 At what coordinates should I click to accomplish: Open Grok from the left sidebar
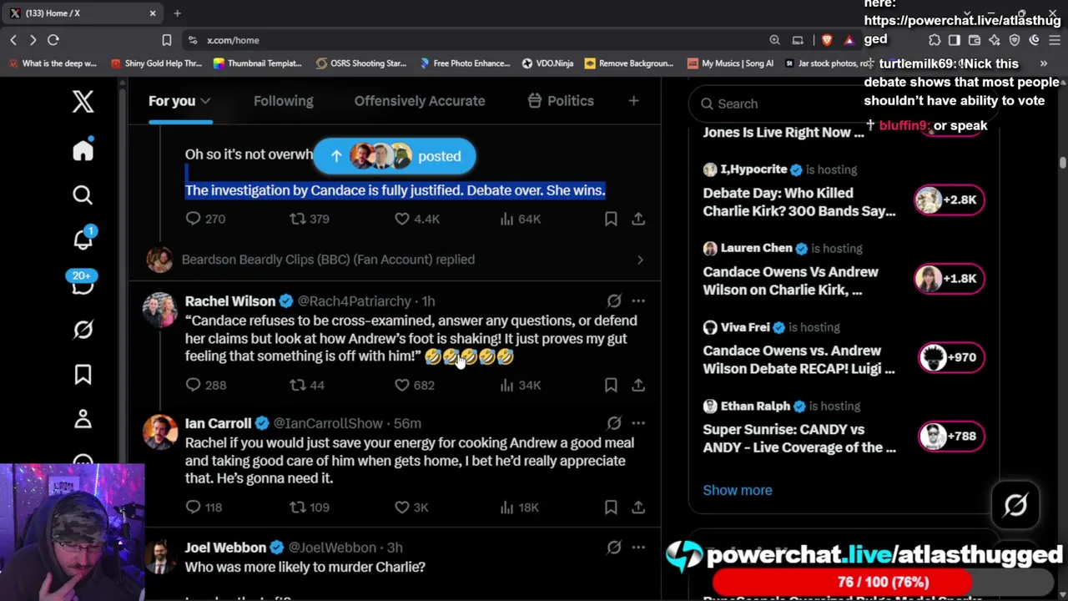83,330
